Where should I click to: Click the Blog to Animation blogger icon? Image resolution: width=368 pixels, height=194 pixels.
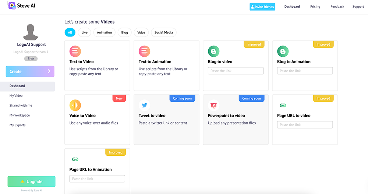(x=283, y=51)
